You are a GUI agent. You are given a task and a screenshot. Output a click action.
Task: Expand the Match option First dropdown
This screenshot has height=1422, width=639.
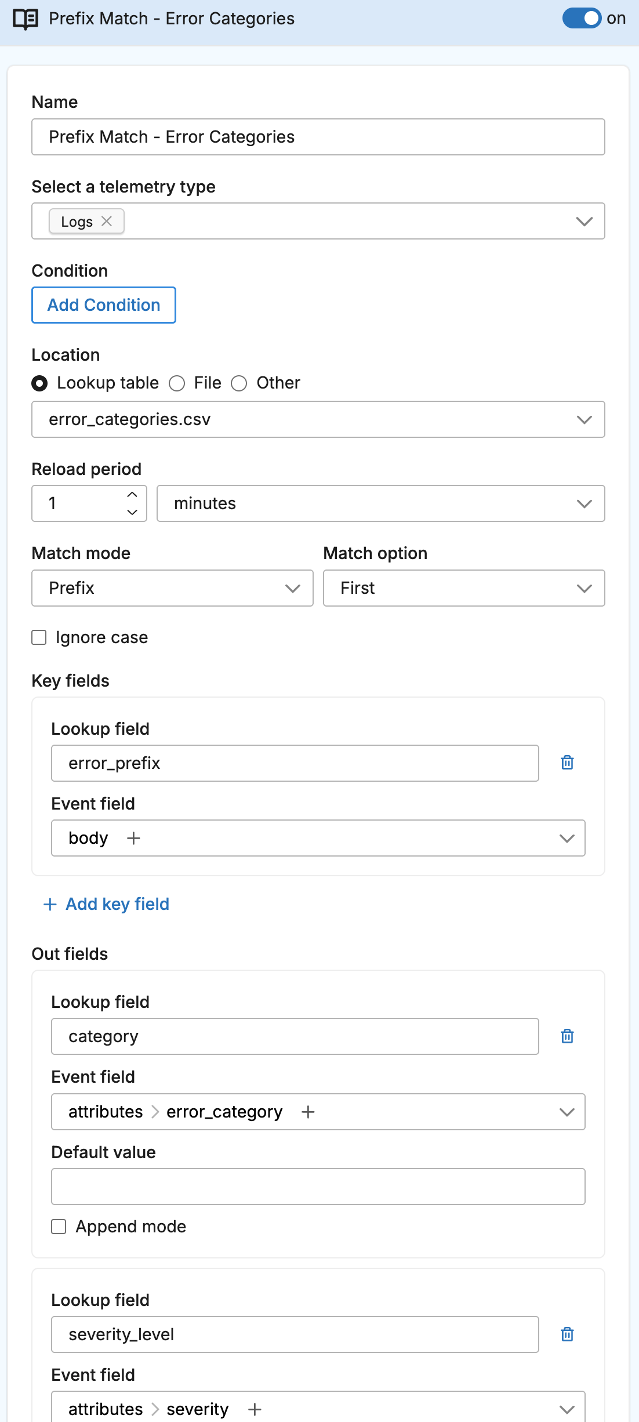(x=463, y=588)
